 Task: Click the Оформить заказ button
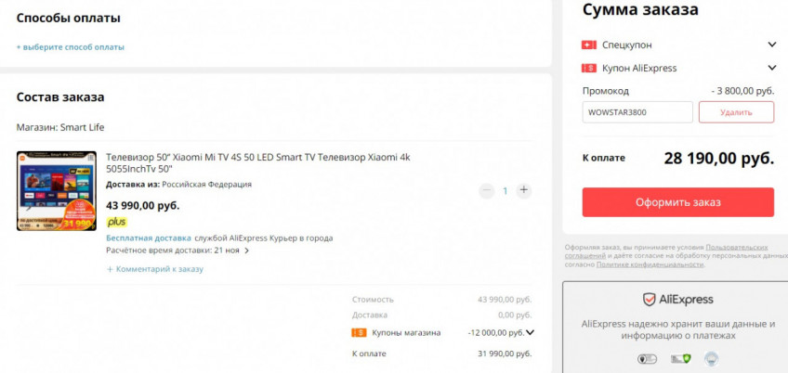tap(678, 202)
